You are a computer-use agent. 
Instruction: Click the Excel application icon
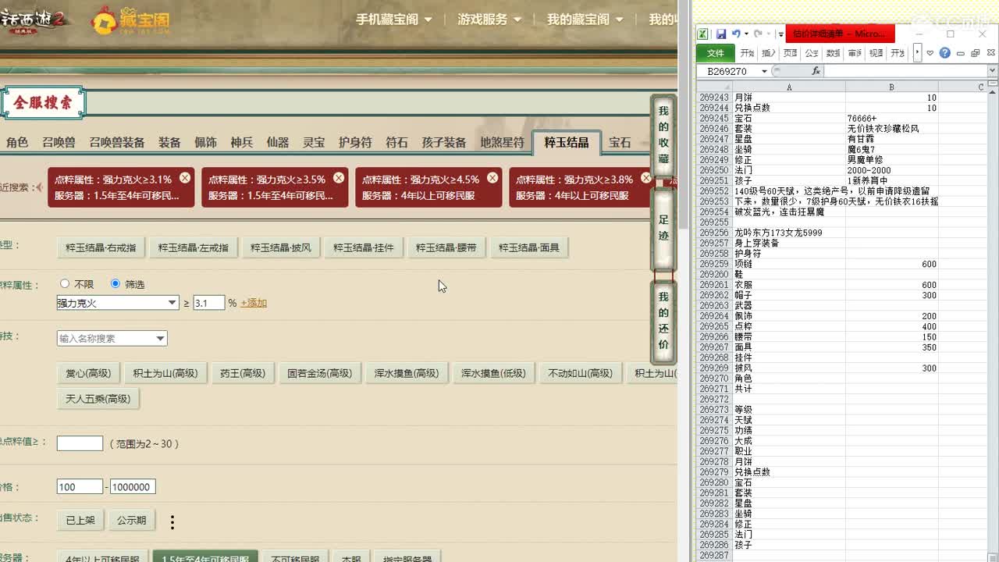click(x=702, y=34)
